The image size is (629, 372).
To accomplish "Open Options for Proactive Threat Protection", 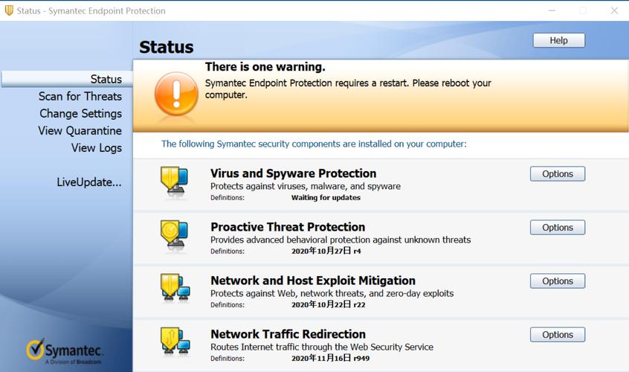I will [x=557, y=227].
